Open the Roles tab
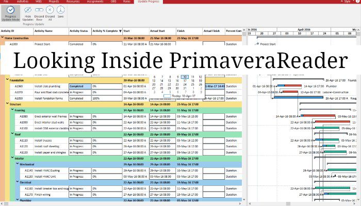This screenshot has width=361, height=206. pos(126,2)
